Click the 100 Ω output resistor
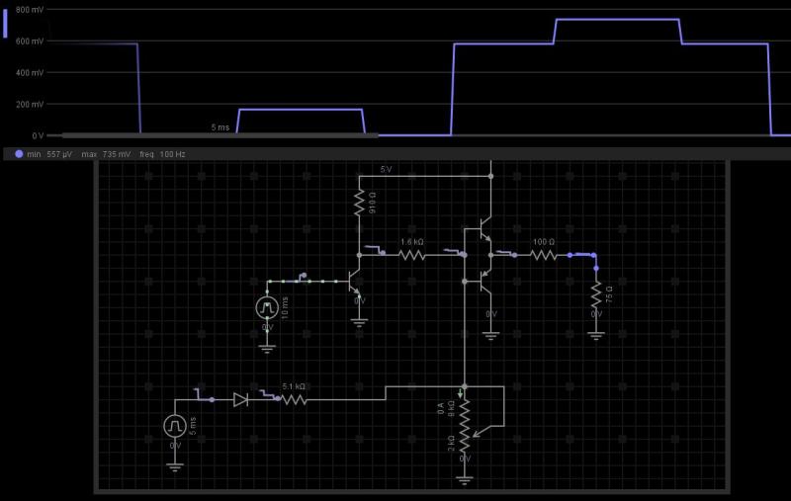 pos(543,255)
